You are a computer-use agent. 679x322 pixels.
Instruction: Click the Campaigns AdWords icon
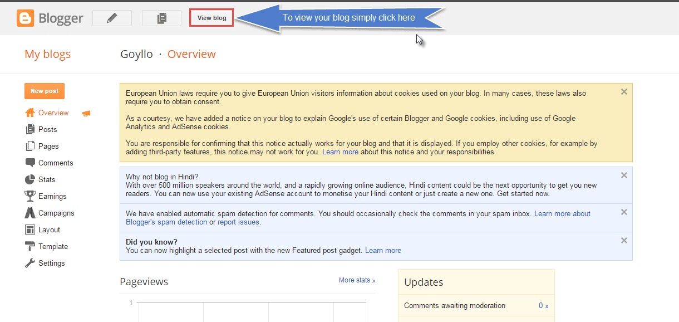(x=30, y=213)
